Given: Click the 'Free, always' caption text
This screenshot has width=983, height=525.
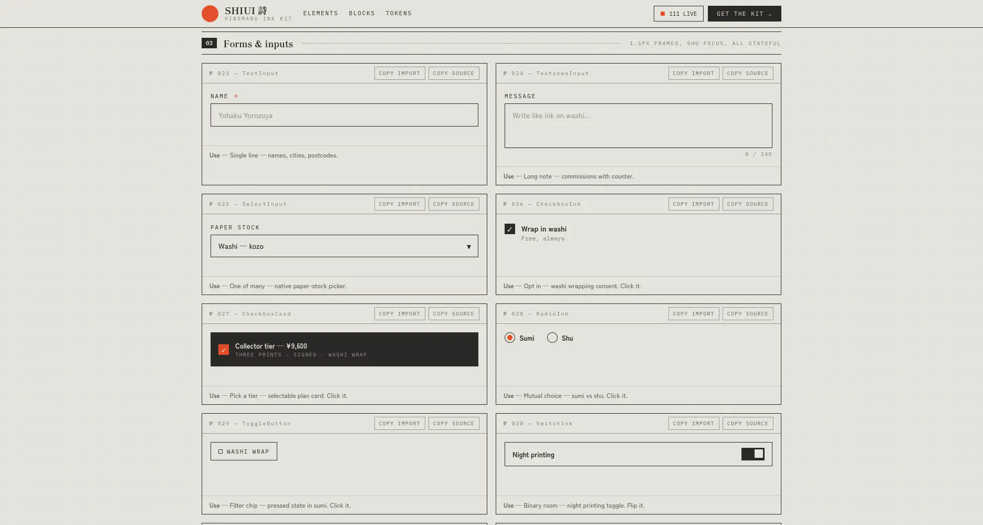Looking at the screenshot, I should point(543,239).
